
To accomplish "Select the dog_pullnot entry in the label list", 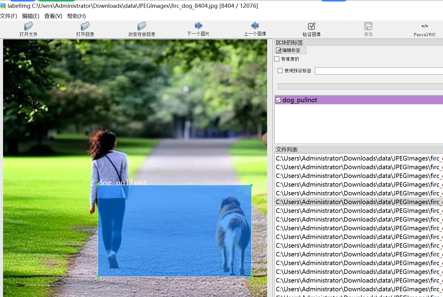I will click(359, 100).
